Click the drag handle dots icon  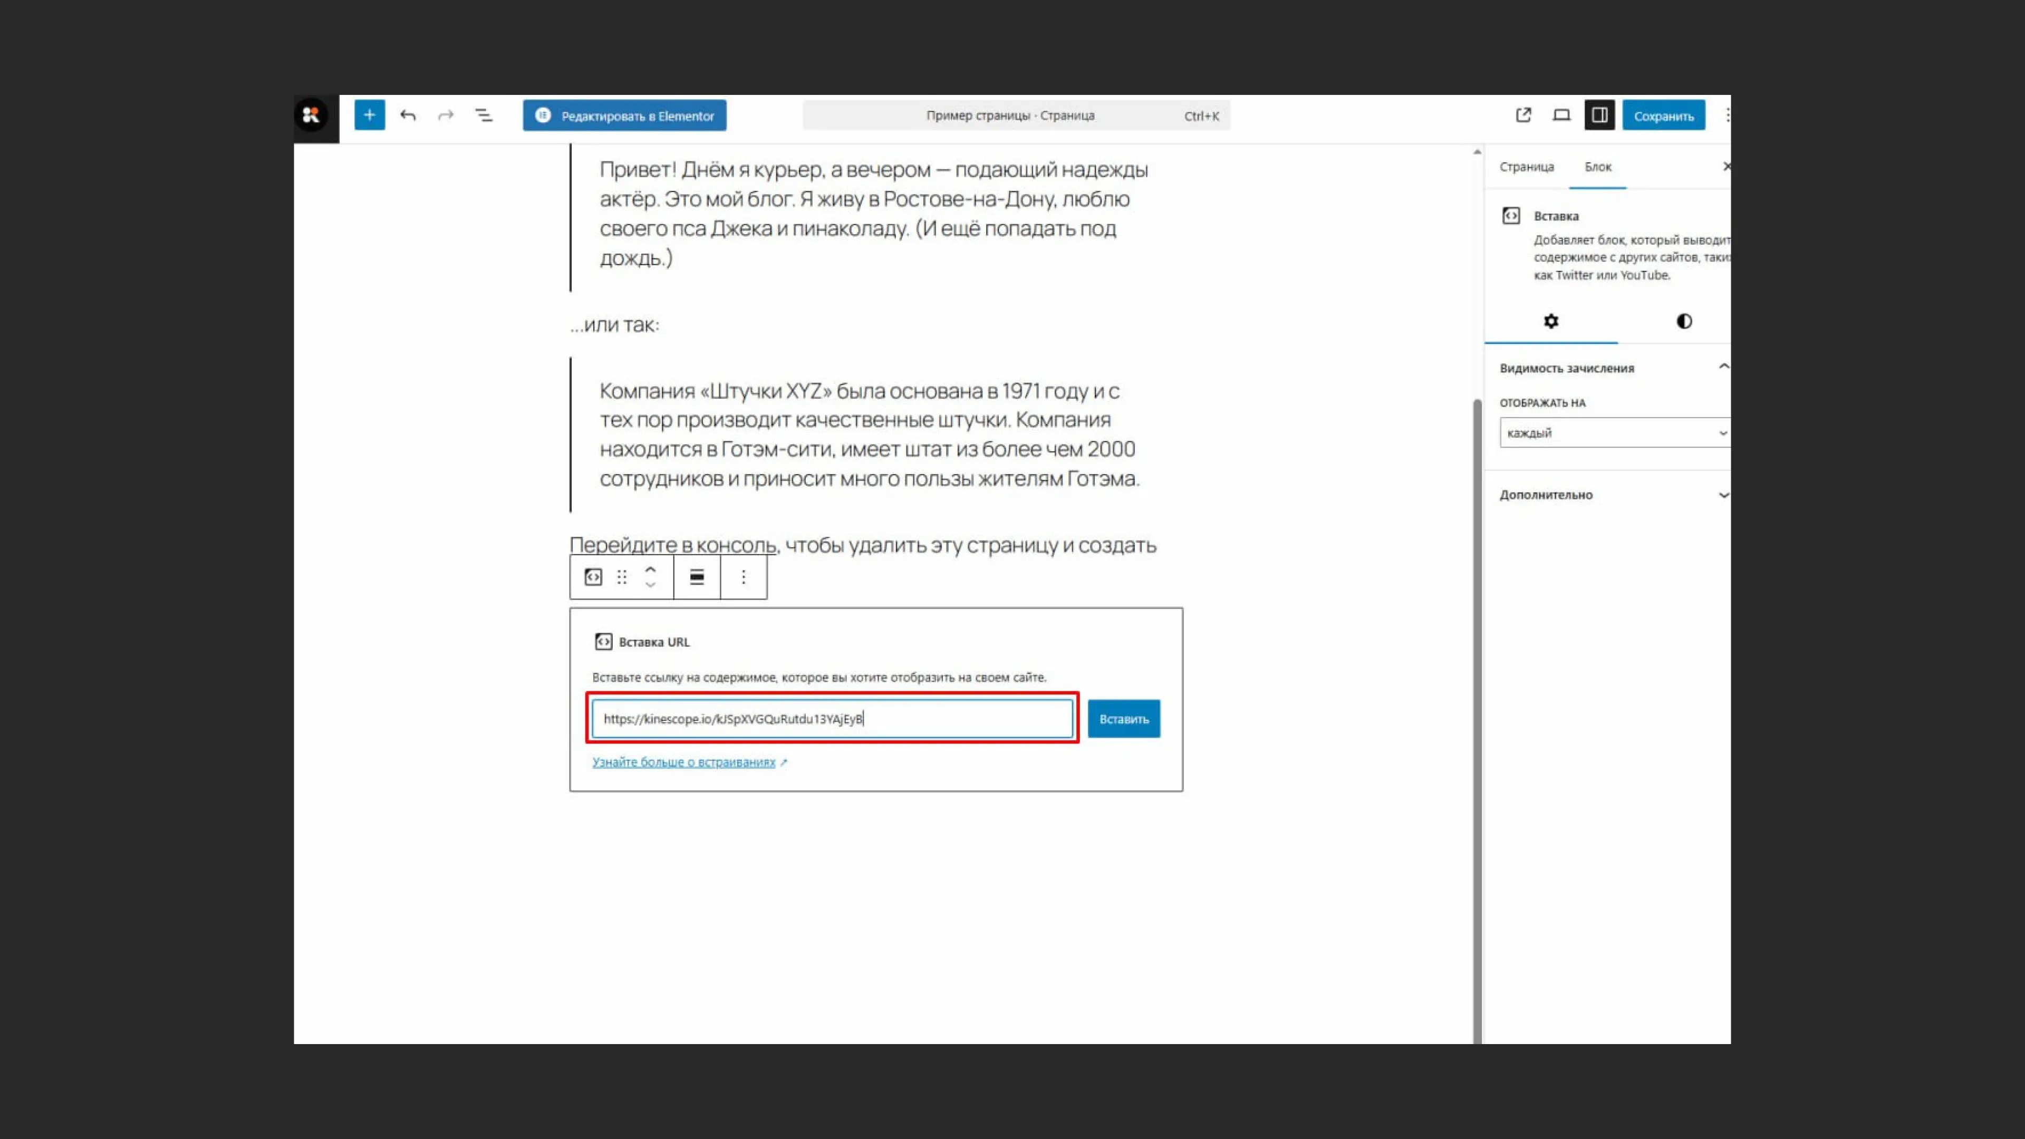click(622, 578)
